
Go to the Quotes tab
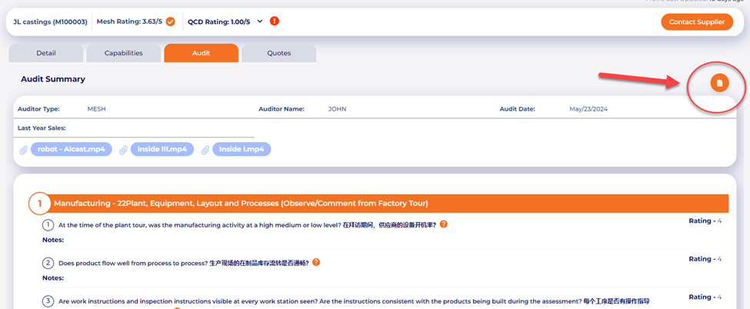coord(278,53)
